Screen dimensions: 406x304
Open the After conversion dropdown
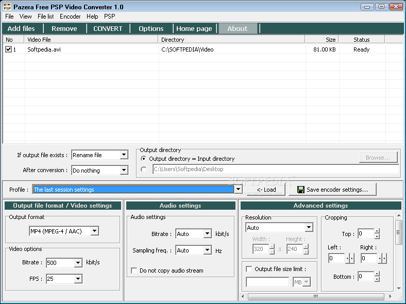tap(124, 170)
